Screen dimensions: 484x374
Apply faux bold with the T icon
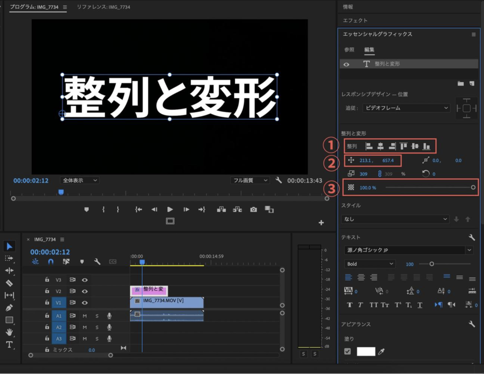tap(349, 305)
